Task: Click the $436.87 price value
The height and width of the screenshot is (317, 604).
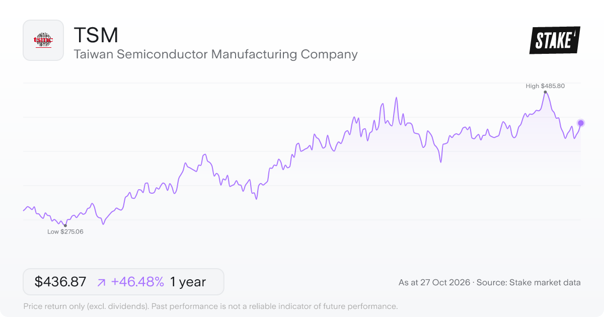Action: [60, 282]
